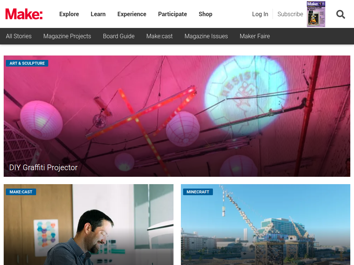Screen dimensions: 354x265
Task: Select the MINECRAFT category tag
Action: [x=198, y=192]
